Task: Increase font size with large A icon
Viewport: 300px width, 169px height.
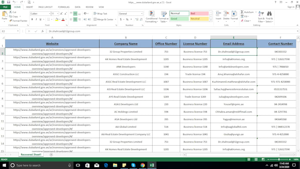Action: click(61, 14)
